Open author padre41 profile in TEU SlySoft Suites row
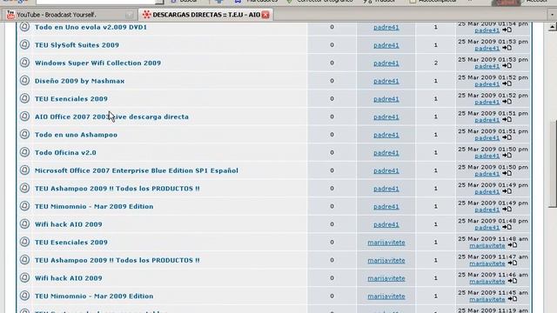Viewport: 557px width, 313px height. (386, 45)
